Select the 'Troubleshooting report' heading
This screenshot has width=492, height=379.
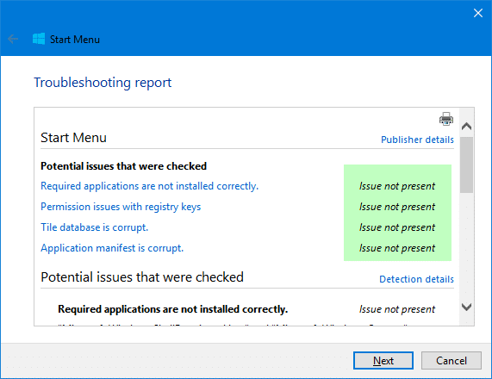103,83
